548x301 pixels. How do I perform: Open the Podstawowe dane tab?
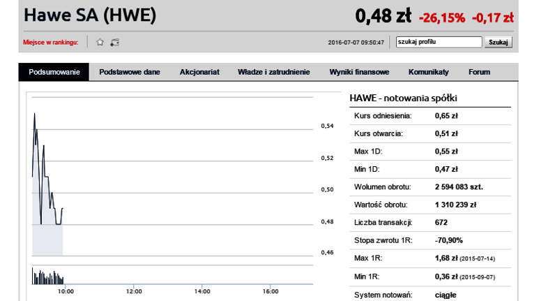(x=130, y=72)
